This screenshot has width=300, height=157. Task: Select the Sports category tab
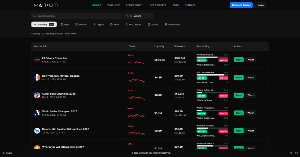153,25
